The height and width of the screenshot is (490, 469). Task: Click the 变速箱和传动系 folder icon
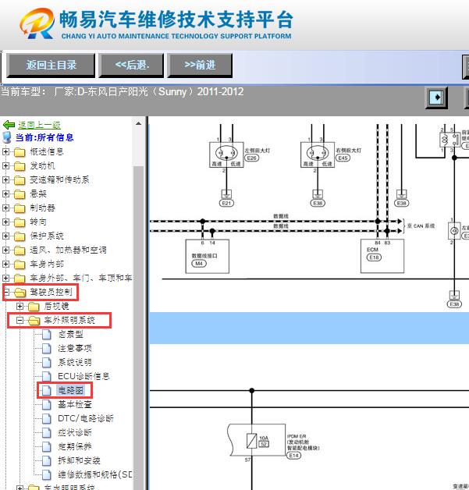click(x=20, y=180)
